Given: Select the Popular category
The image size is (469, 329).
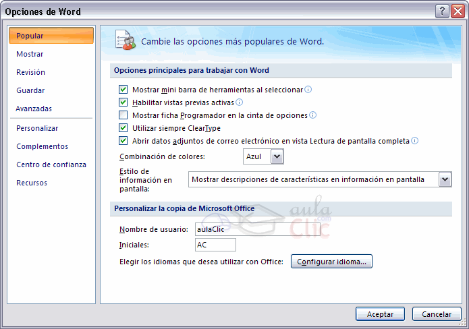Looking at the screenshot, I should pos(51,36).
